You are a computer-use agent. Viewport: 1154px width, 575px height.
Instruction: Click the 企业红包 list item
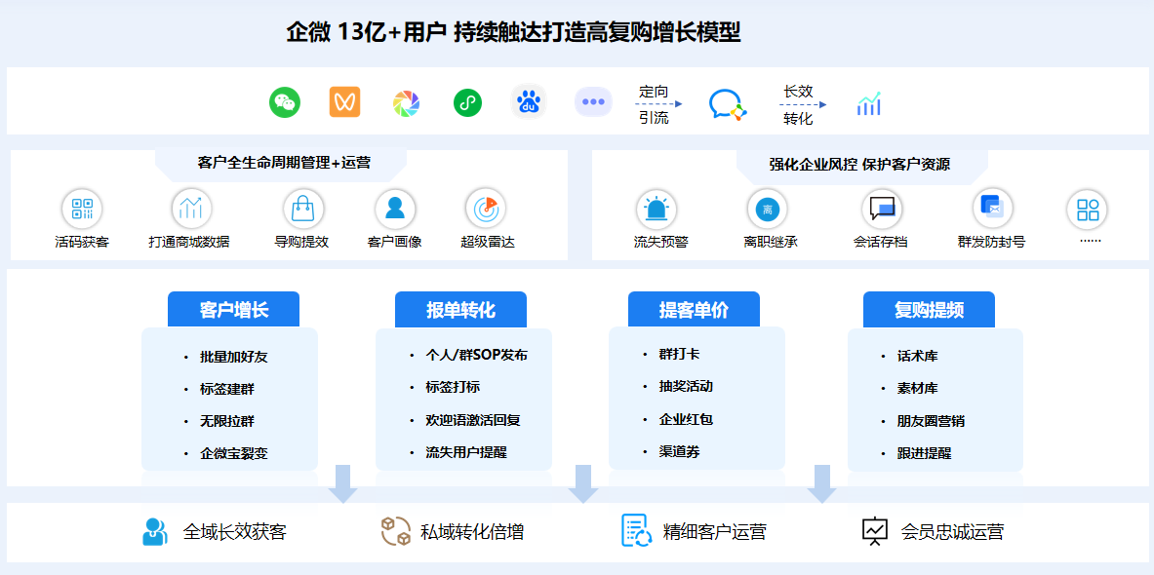[688, 421]
